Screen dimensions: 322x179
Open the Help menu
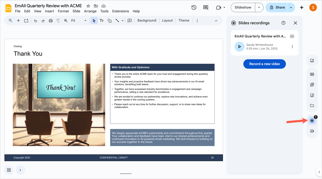[136, 11]
